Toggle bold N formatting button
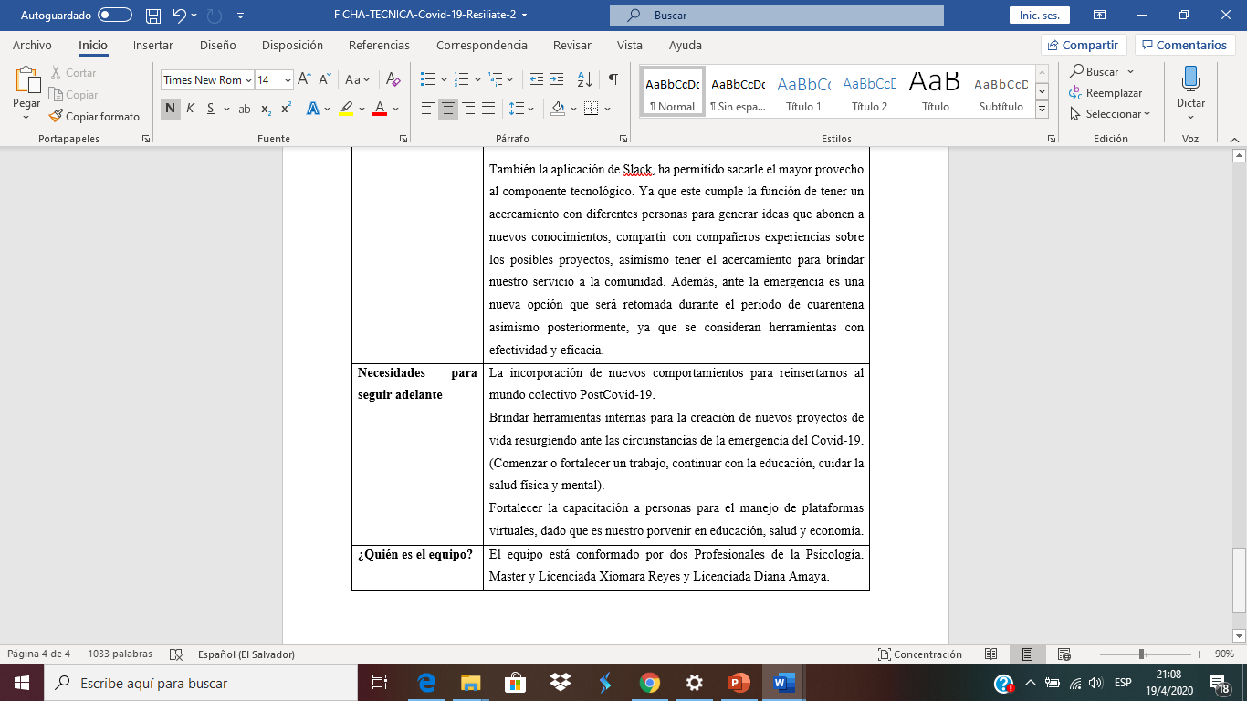1247x701 pixels. tap(171, 109)
